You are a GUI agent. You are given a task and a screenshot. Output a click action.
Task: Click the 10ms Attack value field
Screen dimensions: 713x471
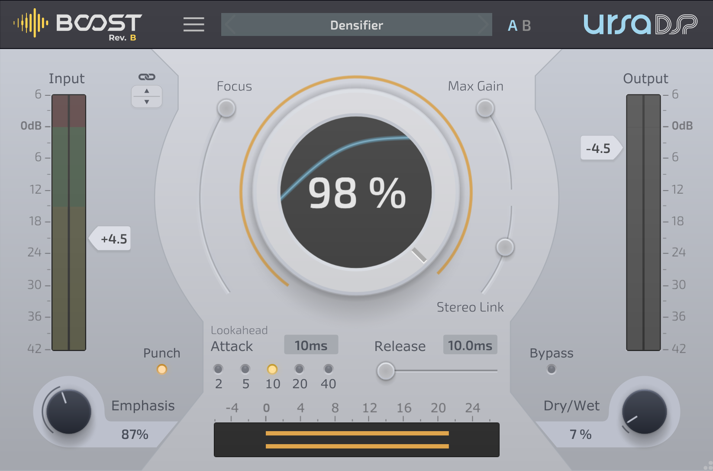point(311,345)
